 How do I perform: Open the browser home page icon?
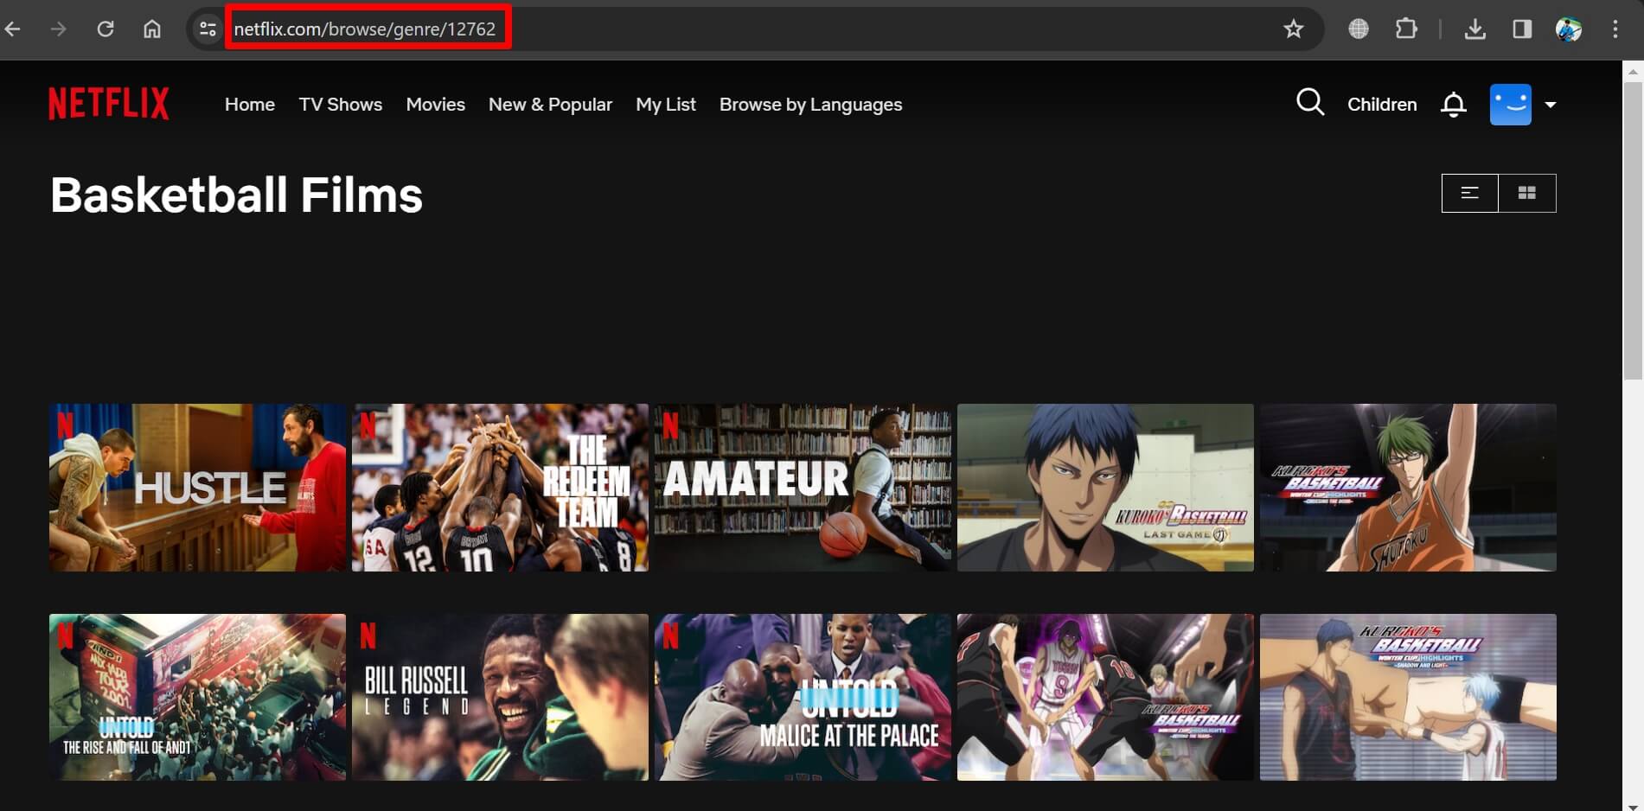click(x=152, y=29)
